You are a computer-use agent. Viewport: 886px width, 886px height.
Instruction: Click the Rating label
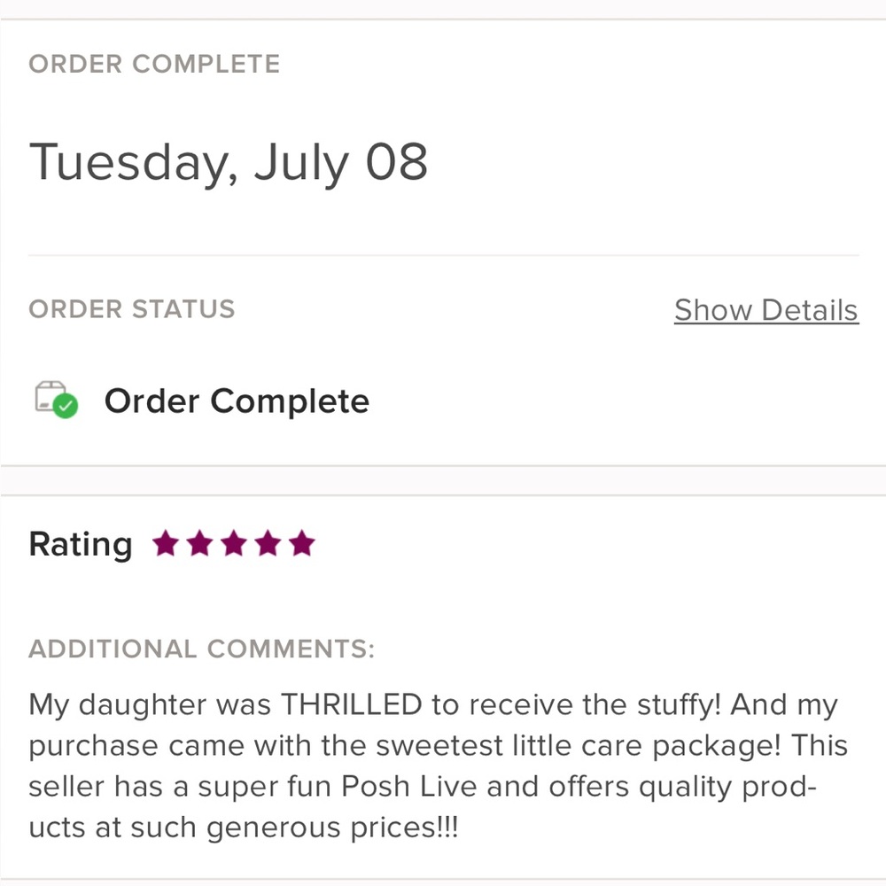tap(81, 544)
